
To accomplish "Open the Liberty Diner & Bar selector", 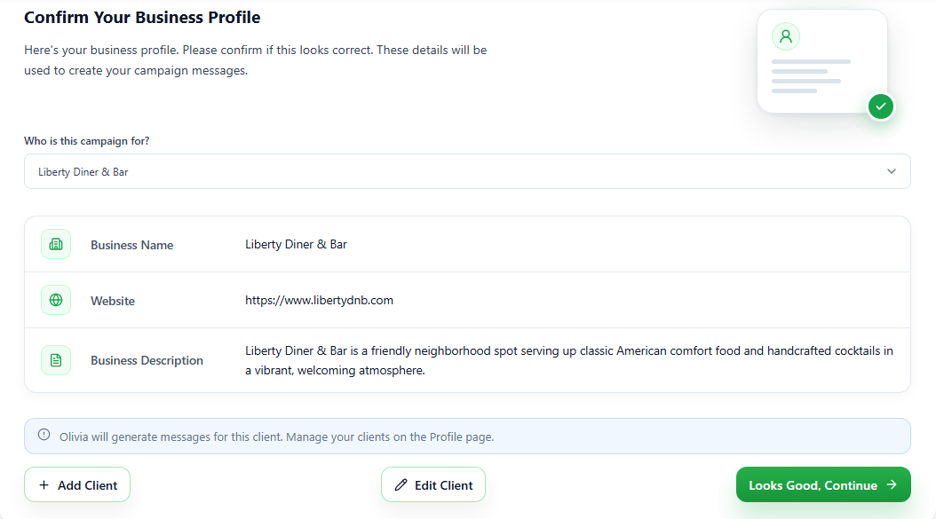I will tap(467, 171).
